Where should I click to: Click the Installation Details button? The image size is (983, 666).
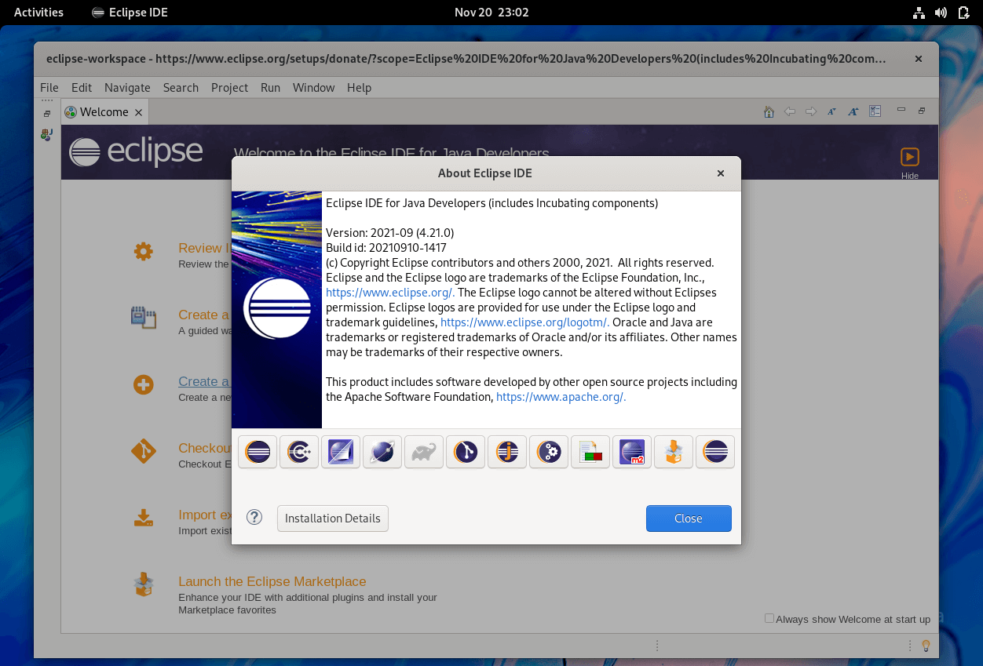click(333, 519)
